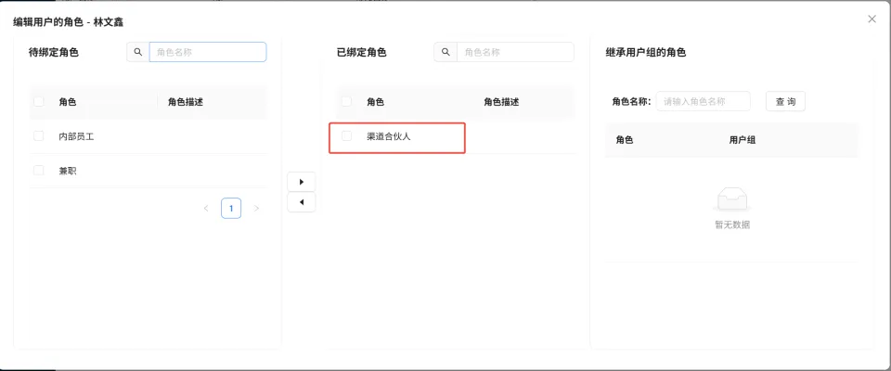This screenshot has width=891, height=371.
Task: Check the 兼职 role checkbox
Action: tap(39, 171)
